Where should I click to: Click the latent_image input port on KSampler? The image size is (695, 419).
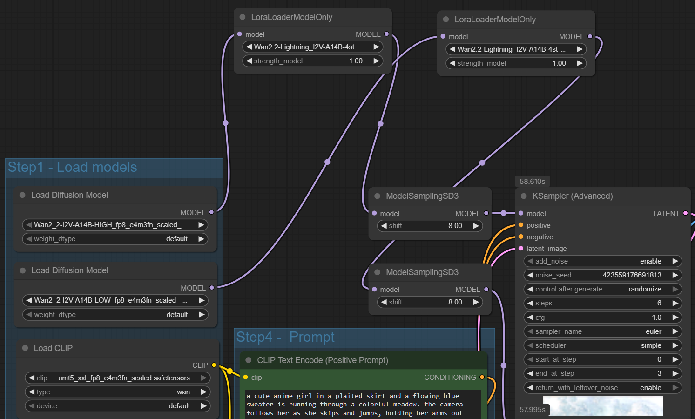click(x=521, y=248)
